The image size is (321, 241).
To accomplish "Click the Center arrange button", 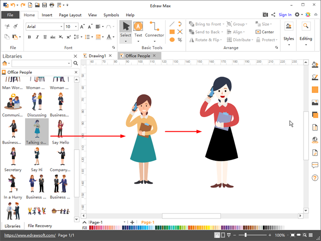I will click(265, 32).
